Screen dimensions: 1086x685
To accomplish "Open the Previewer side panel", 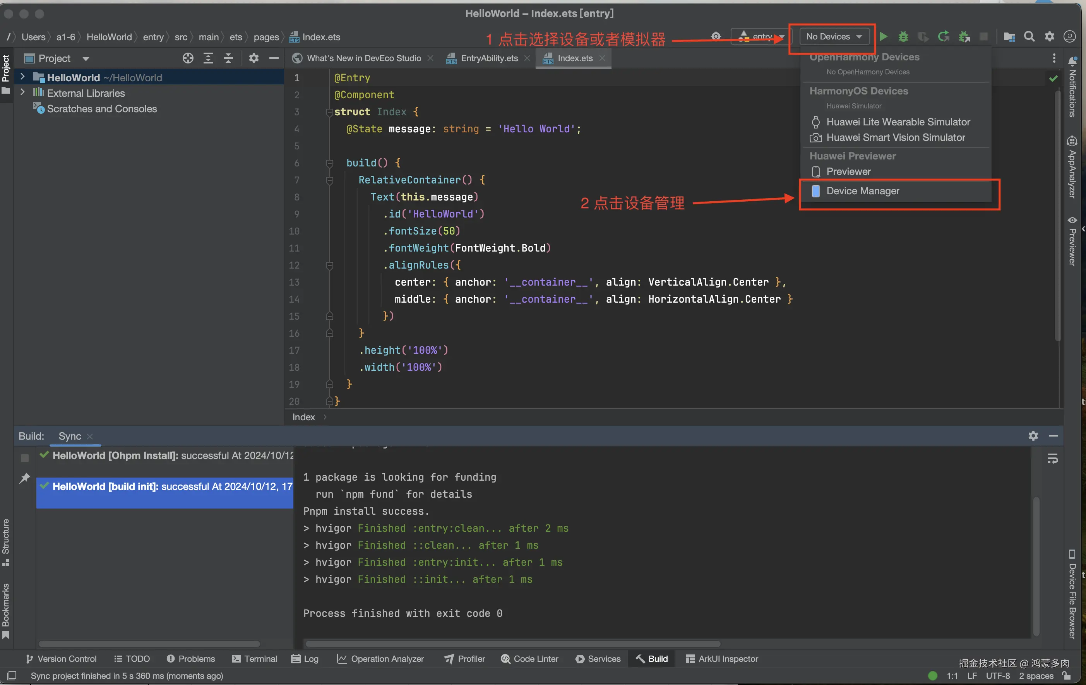I will pos(1072,241).
